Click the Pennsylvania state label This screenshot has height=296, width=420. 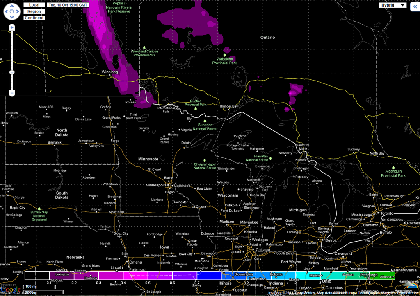404,270
